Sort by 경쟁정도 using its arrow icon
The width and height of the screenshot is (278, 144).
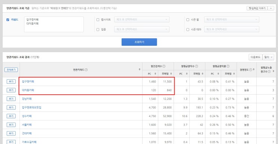254,70
